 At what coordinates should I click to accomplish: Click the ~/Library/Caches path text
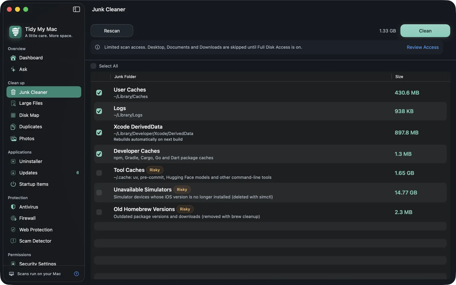pyautogui.click(x=131, y=97)
